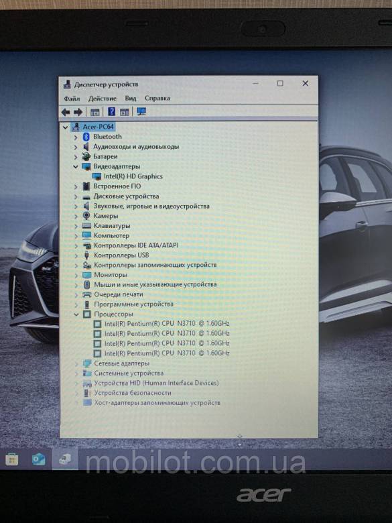
Task: Collapse the Процессоры category
Action: 76,314
